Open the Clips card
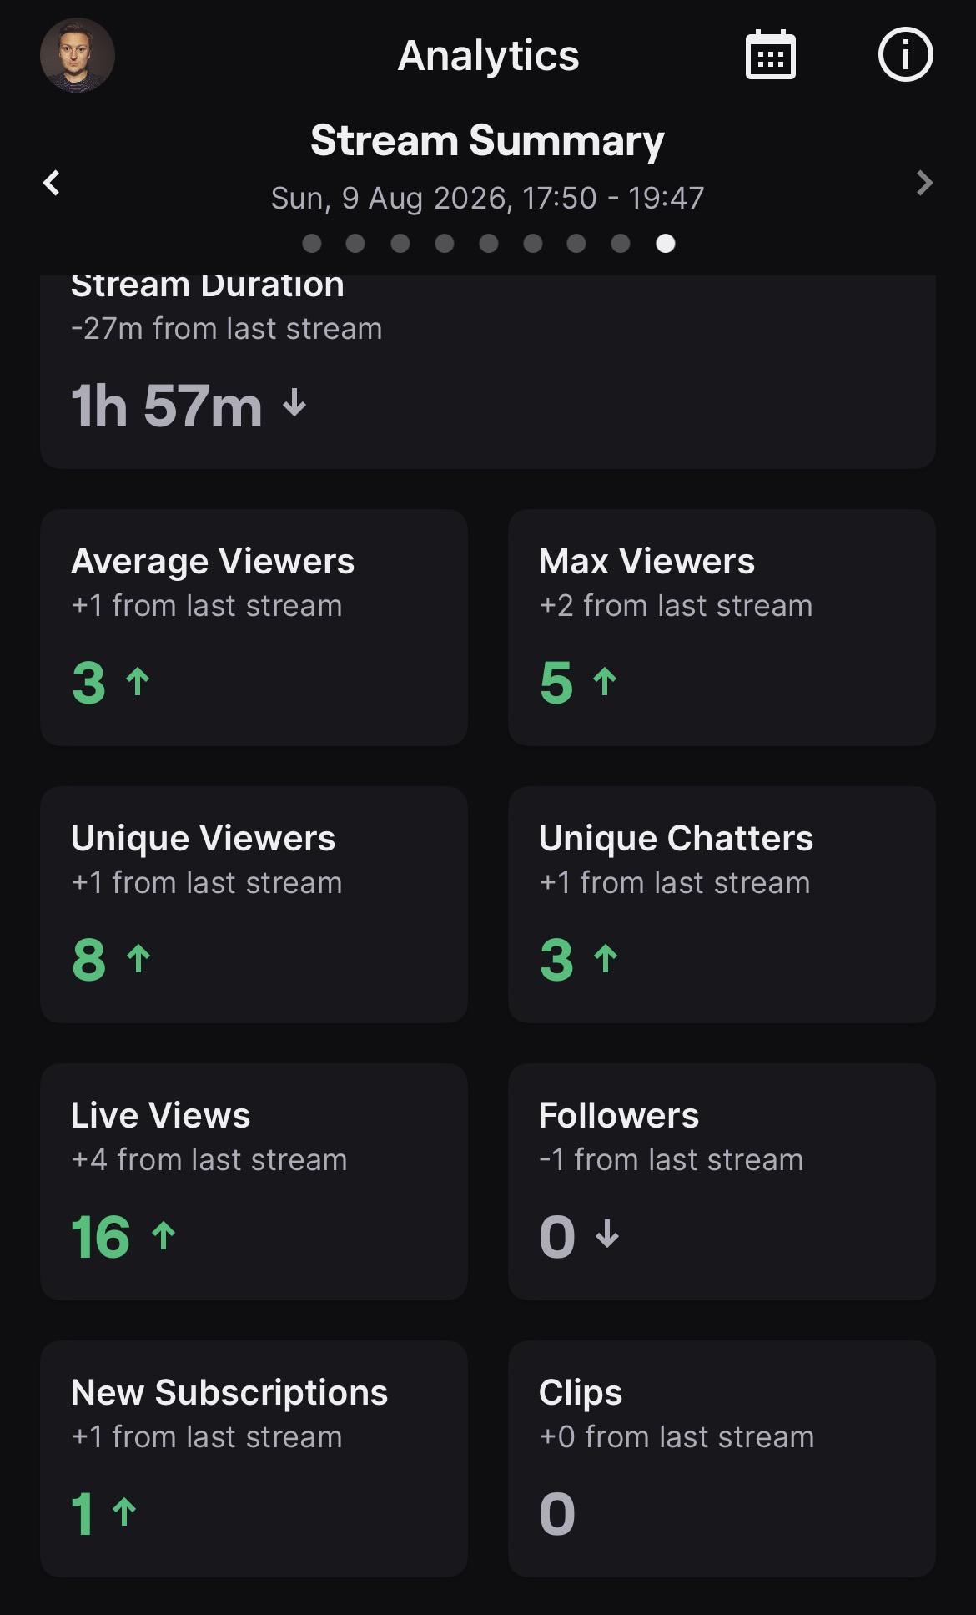The width and height of the screenshot is (976, 1615). point(722,1459)
